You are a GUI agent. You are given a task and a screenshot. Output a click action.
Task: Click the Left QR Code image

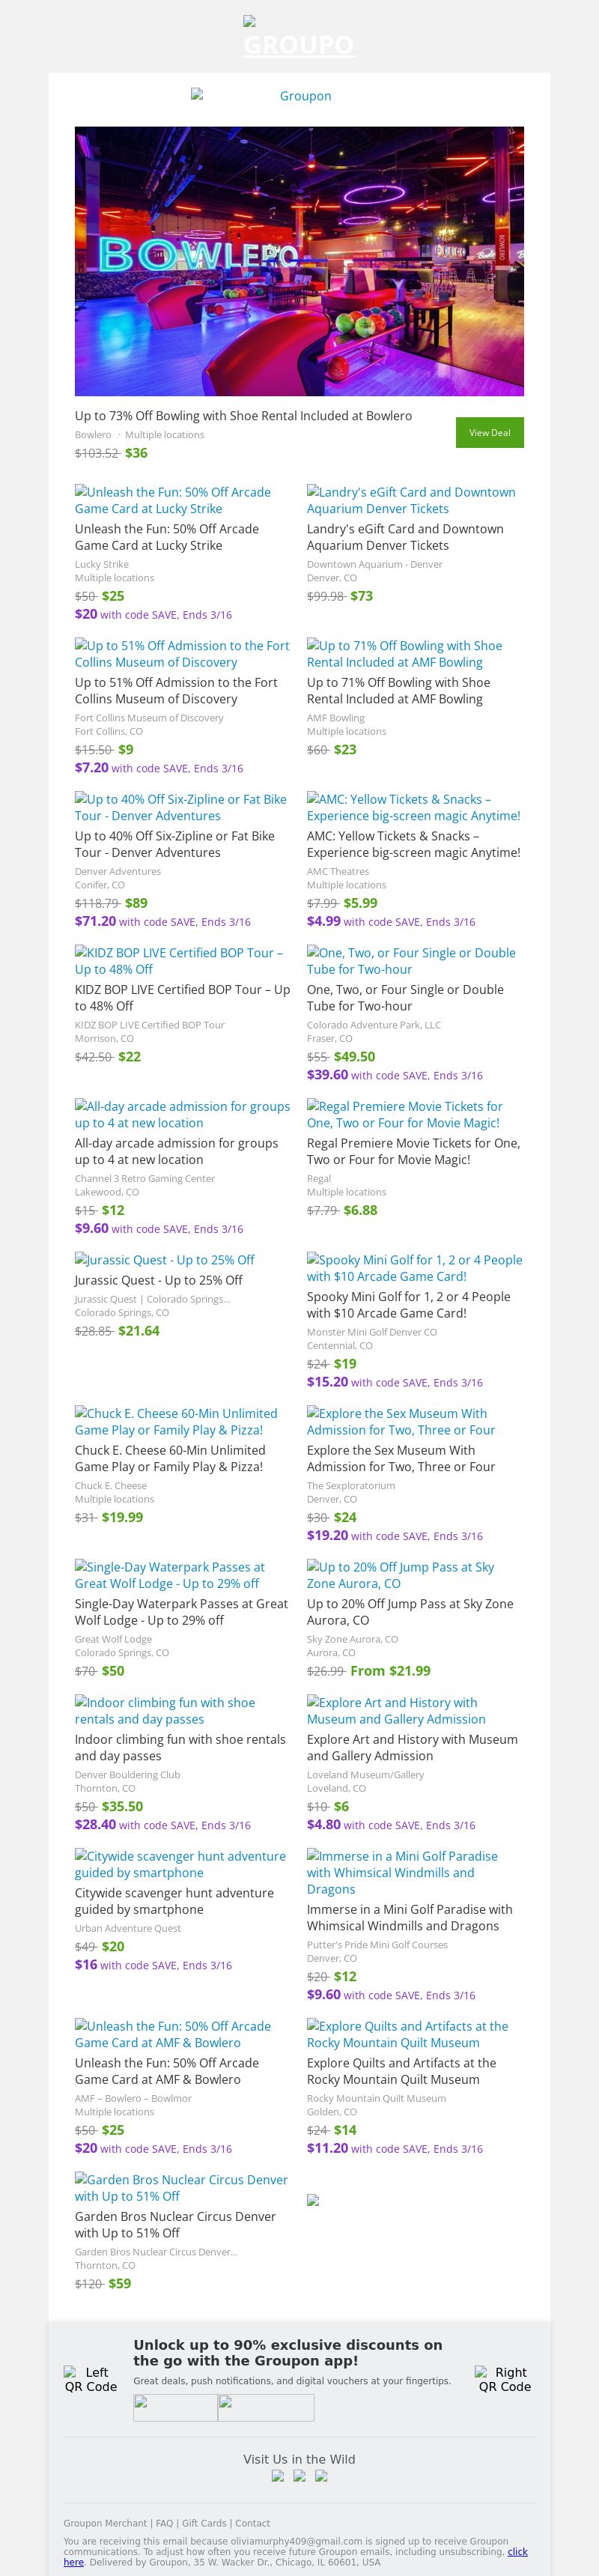tap(91, 2379)
